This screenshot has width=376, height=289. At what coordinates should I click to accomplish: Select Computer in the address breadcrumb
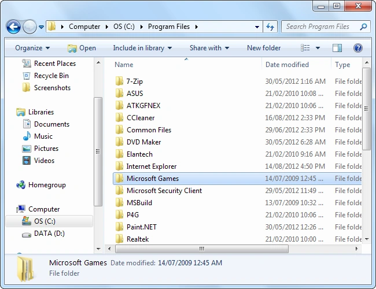point(84,27)
